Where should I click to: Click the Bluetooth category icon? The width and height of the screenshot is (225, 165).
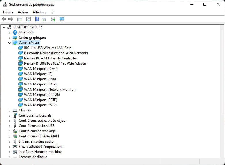[x=15, y=32]
